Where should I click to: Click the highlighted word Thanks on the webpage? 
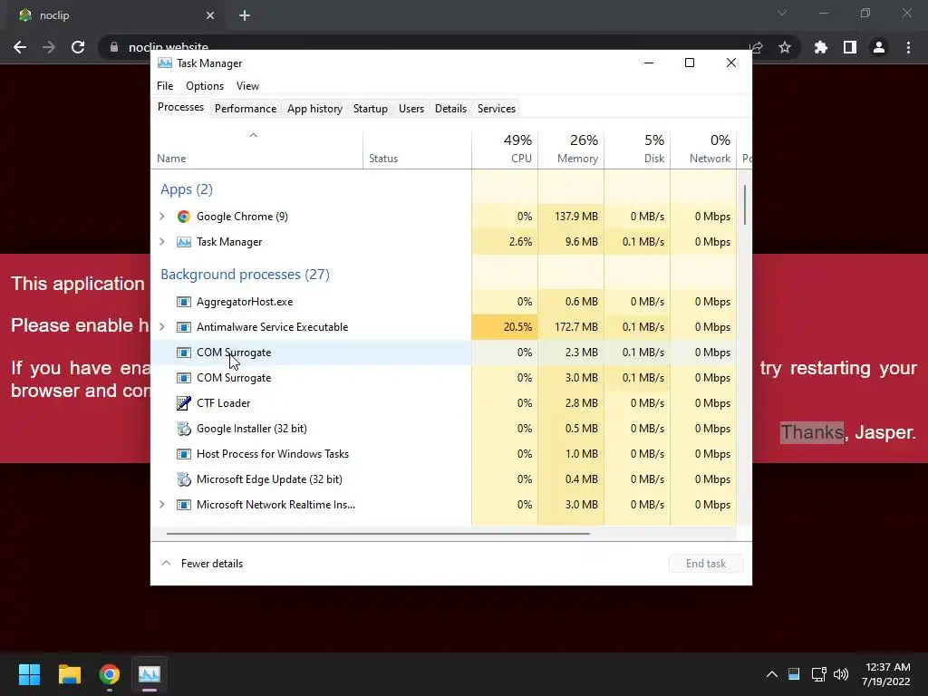[x=811, y=432]
